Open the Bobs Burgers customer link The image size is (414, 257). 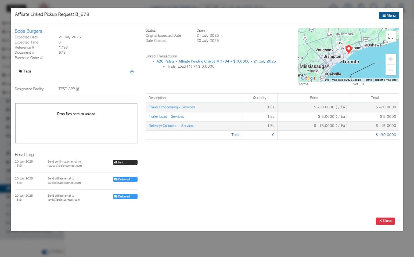(28, 31)
